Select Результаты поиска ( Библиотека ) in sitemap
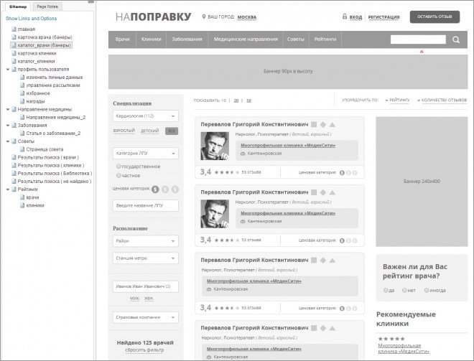Screen dimensions: 474x361 tap(55, 174)
